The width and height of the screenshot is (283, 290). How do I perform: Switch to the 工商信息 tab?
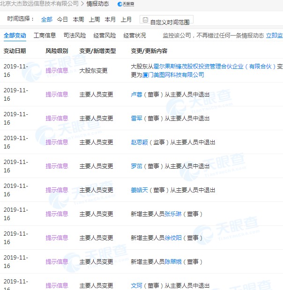(x=45, y=35)
